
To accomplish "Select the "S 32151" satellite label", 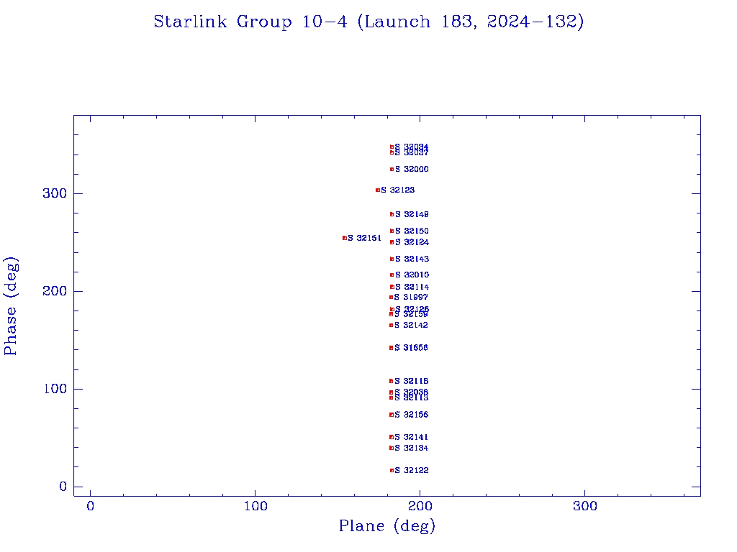I will coord(364,238).
